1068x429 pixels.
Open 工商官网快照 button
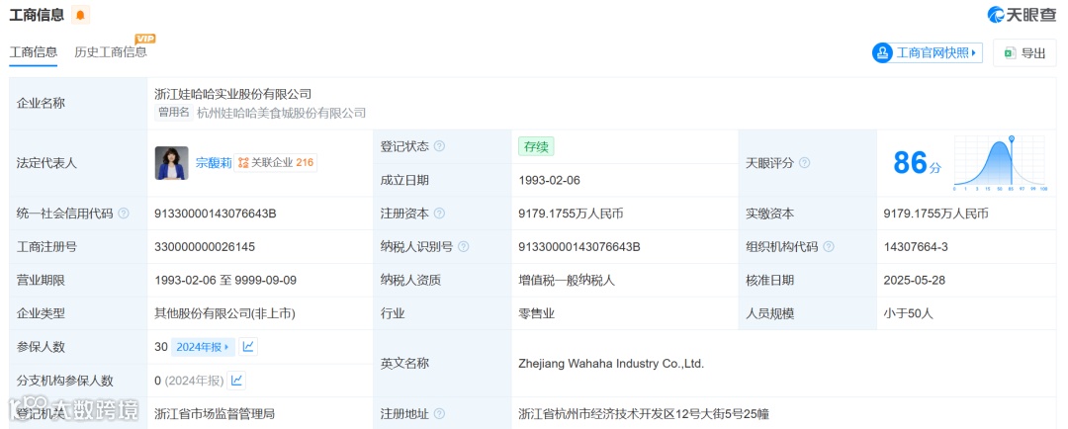click(928, 52)
